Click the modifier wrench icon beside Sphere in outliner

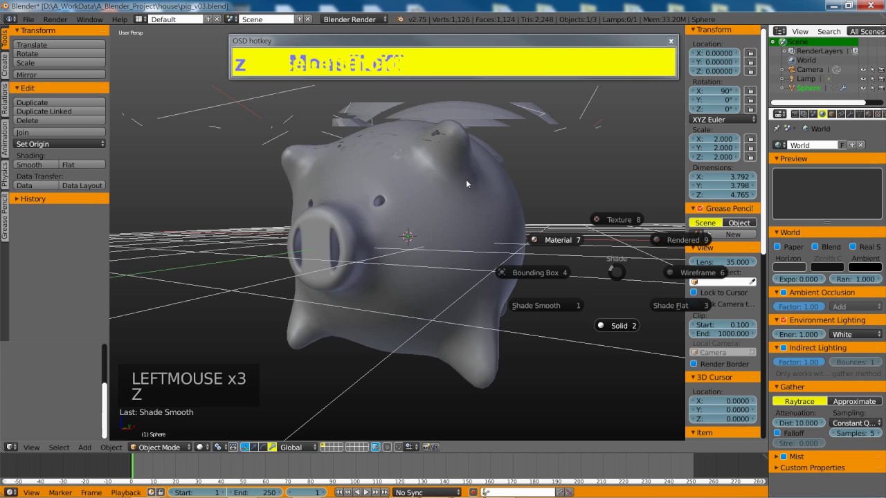point(842,88)
